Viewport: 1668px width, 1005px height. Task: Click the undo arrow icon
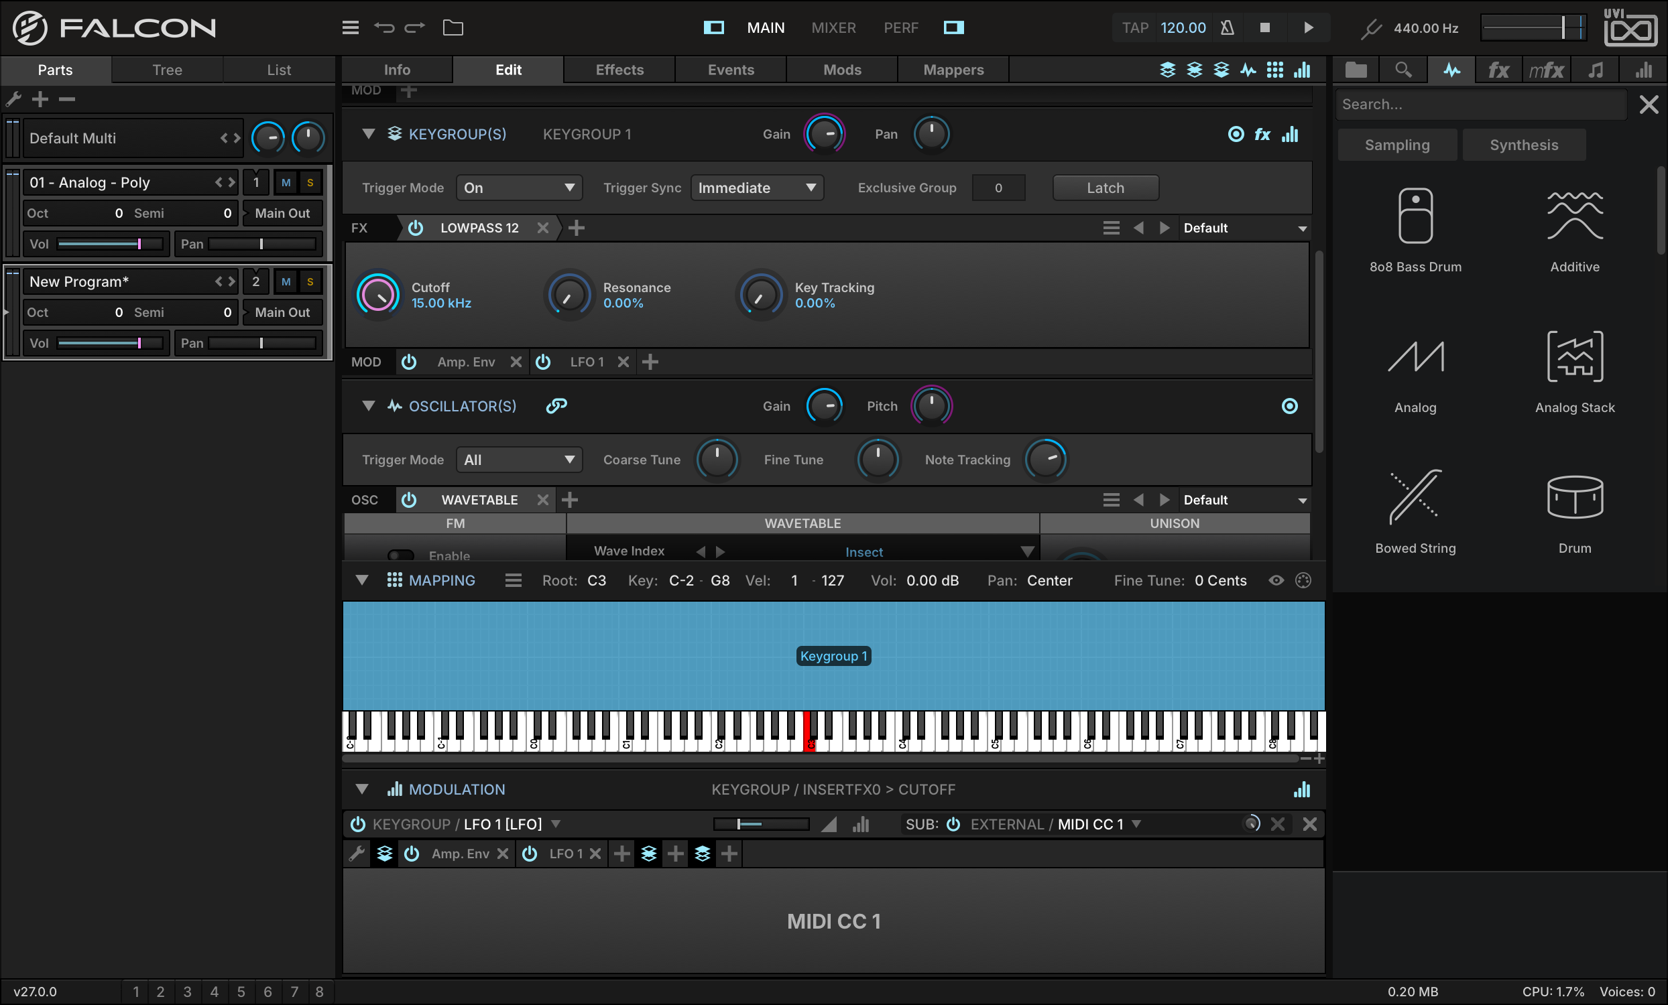[x=384, y=27]
